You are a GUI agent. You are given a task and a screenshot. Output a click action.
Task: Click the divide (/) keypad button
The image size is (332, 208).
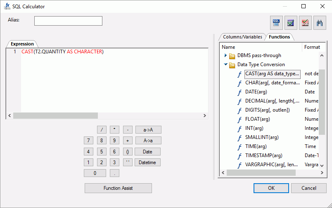pyautogui.click(x=102, y=130)
